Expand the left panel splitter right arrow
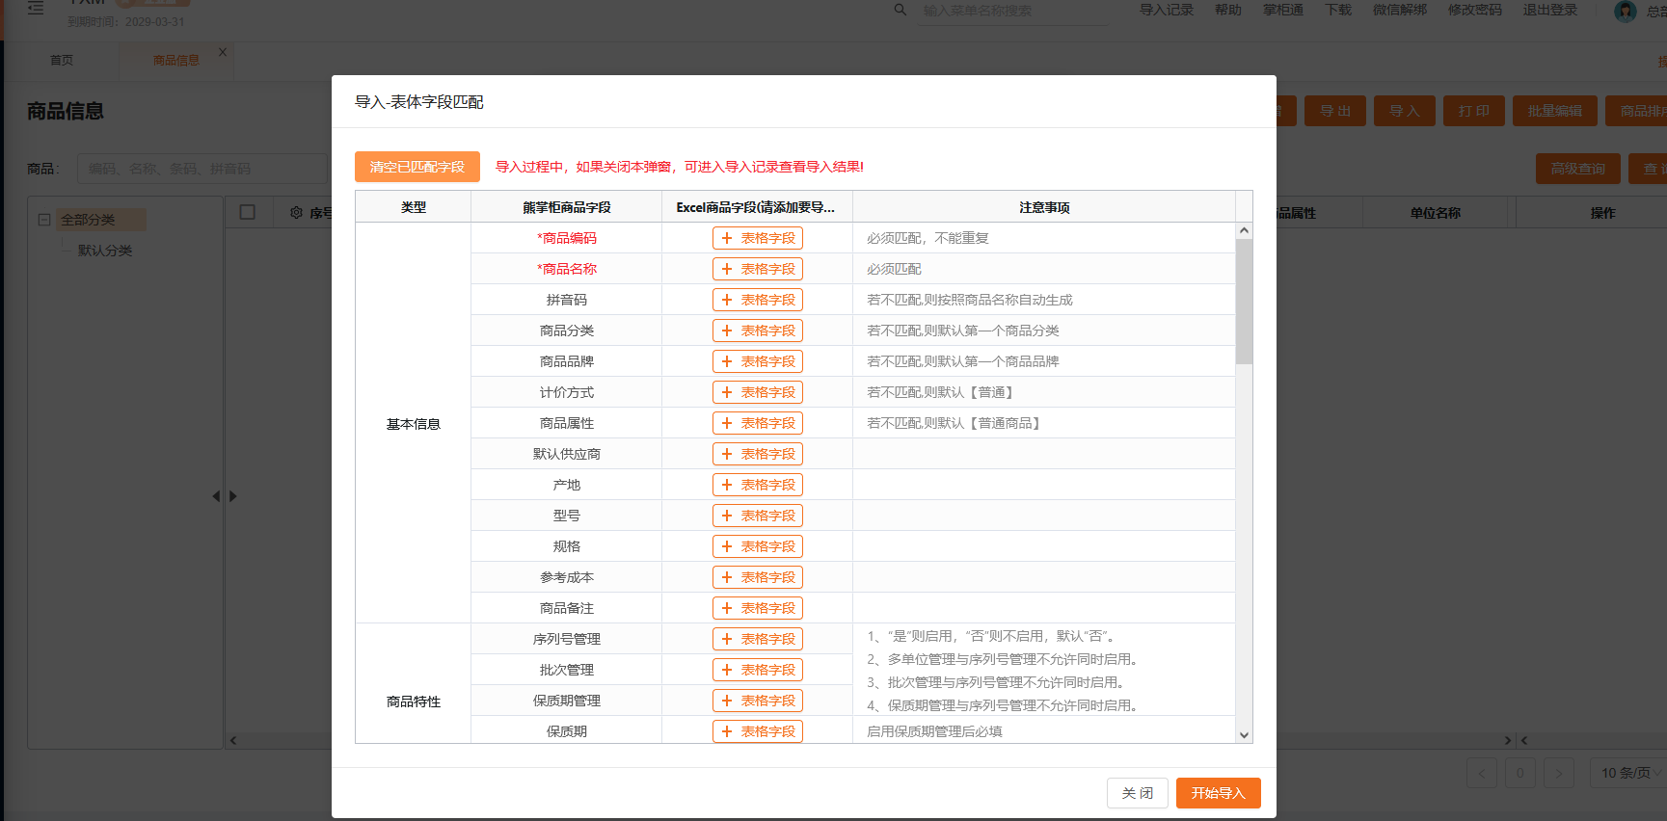 233,496
